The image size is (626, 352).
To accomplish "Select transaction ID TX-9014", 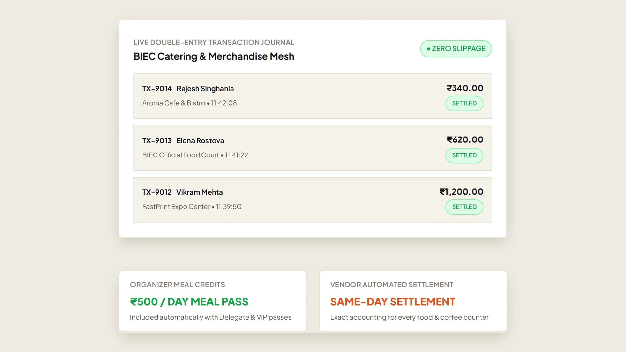I will click(157, 89).
